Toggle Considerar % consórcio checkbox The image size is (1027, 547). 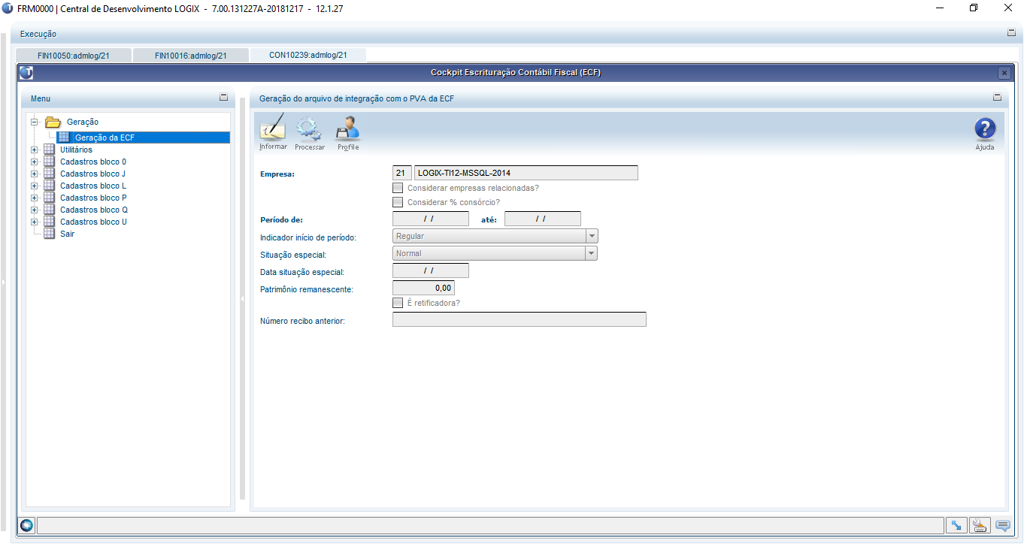pos(398,202)
